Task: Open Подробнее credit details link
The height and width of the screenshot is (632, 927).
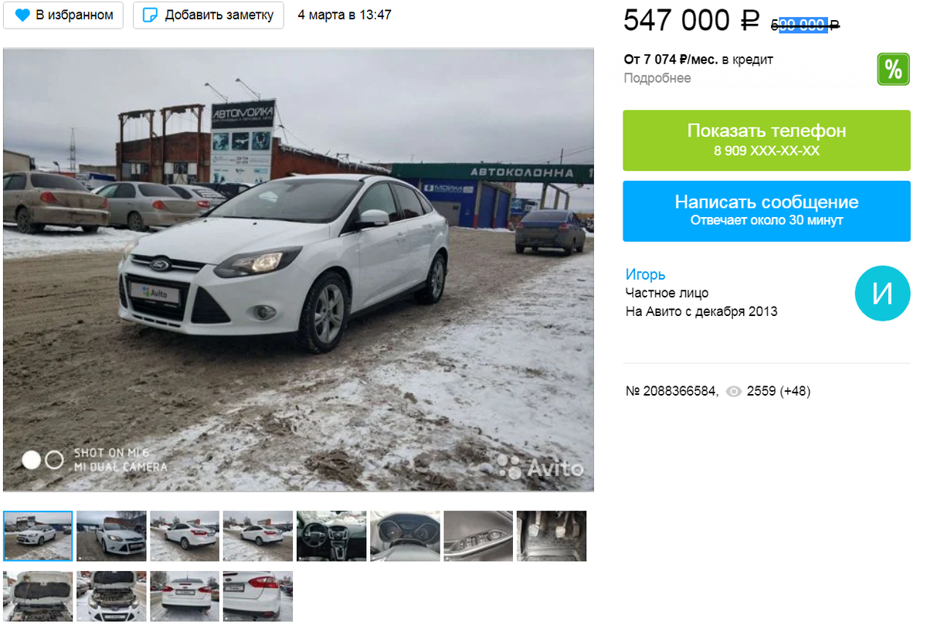Action: click(x=657, y=78)
